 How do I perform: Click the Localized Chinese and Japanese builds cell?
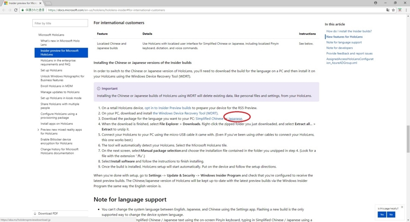112,46
